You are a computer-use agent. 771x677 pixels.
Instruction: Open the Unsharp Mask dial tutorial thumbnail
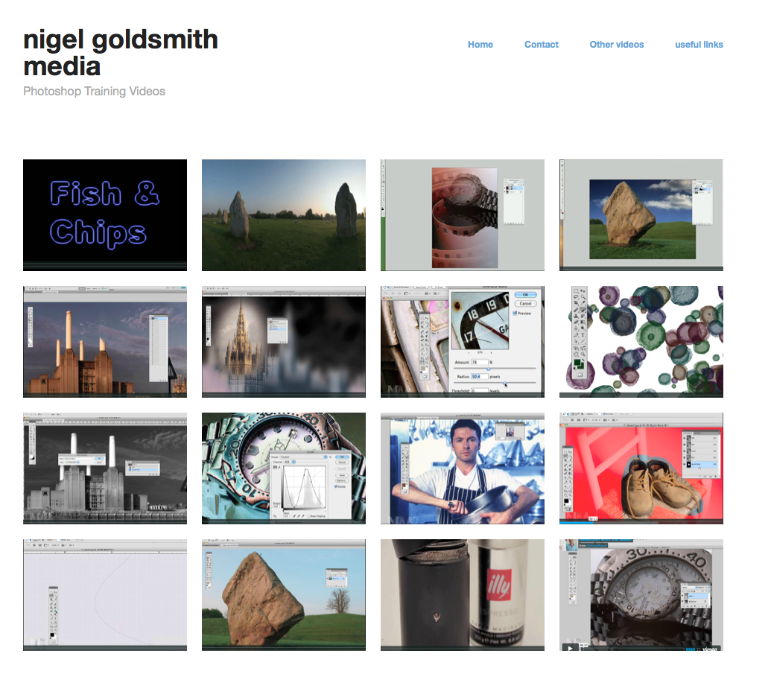(462, 342)
